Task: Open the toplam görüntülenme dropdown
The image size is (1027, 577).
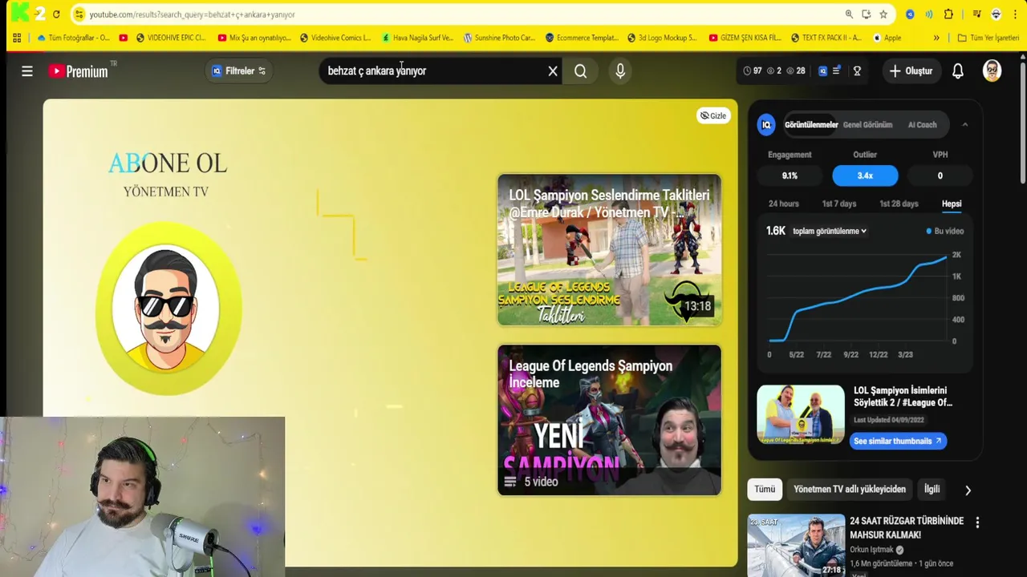Action: click(x=830, y=231)
